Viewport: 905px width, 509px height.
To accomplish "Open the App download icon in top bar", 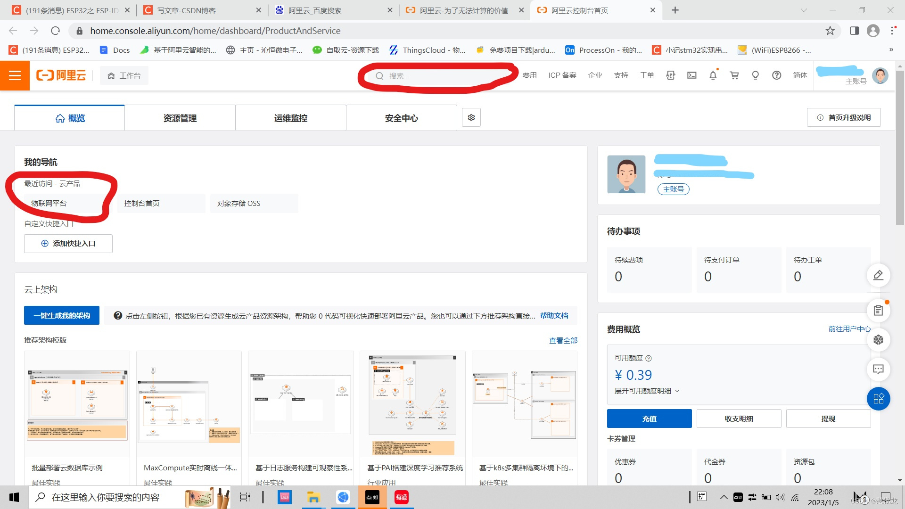I will 670,75.
